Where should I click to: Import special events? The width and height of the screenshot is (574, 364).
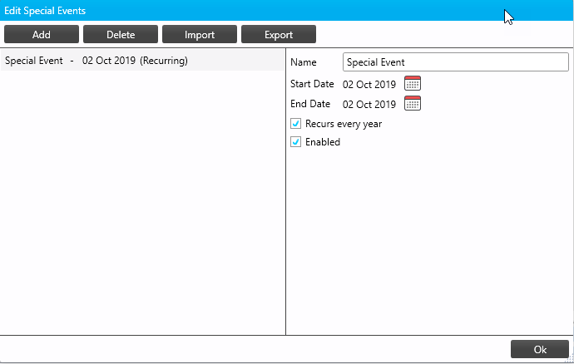point(200,34)
